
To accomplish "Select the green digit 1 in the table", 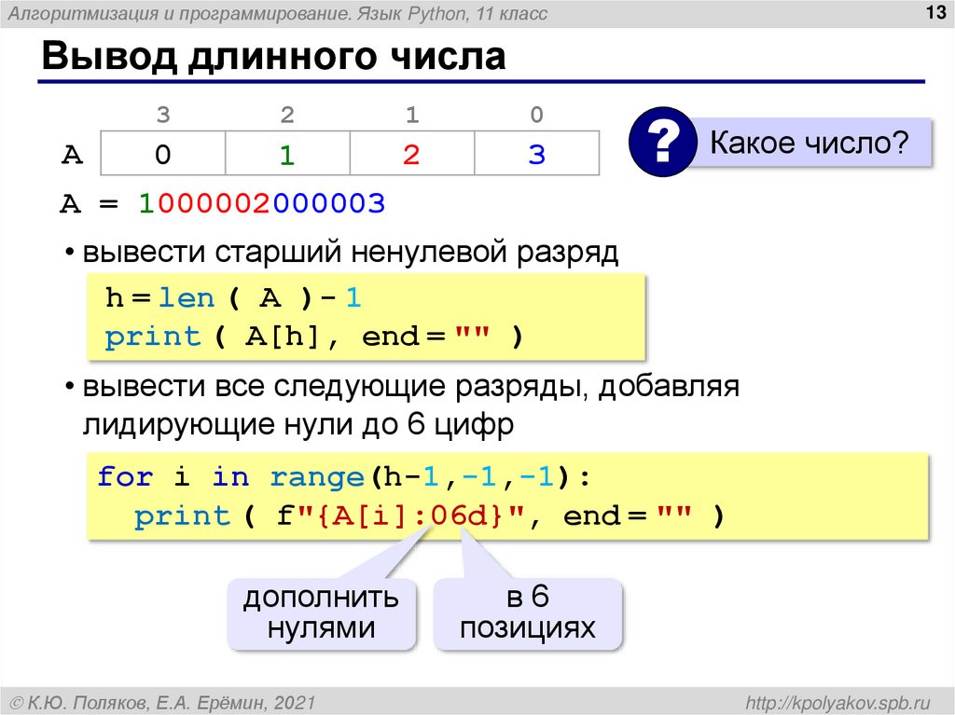I will pyautogui.click(x=286, y=155).
